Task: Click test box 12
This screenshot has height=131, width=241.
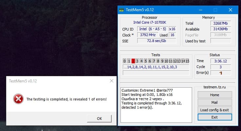Action: click(175, 61)
